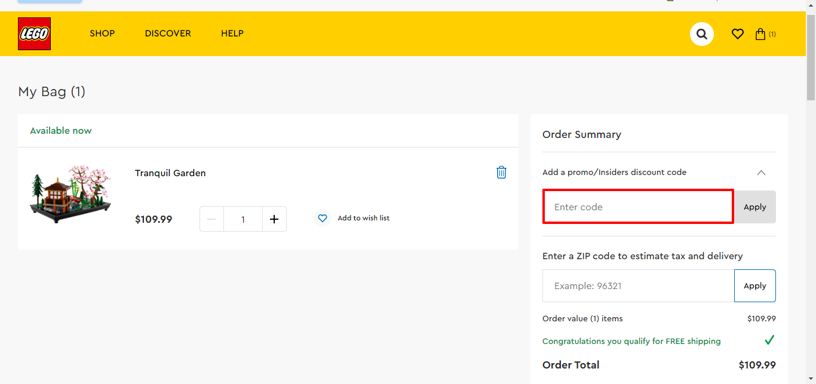
Task: Select the quantity field showing 1
Action: pos(243,219)
